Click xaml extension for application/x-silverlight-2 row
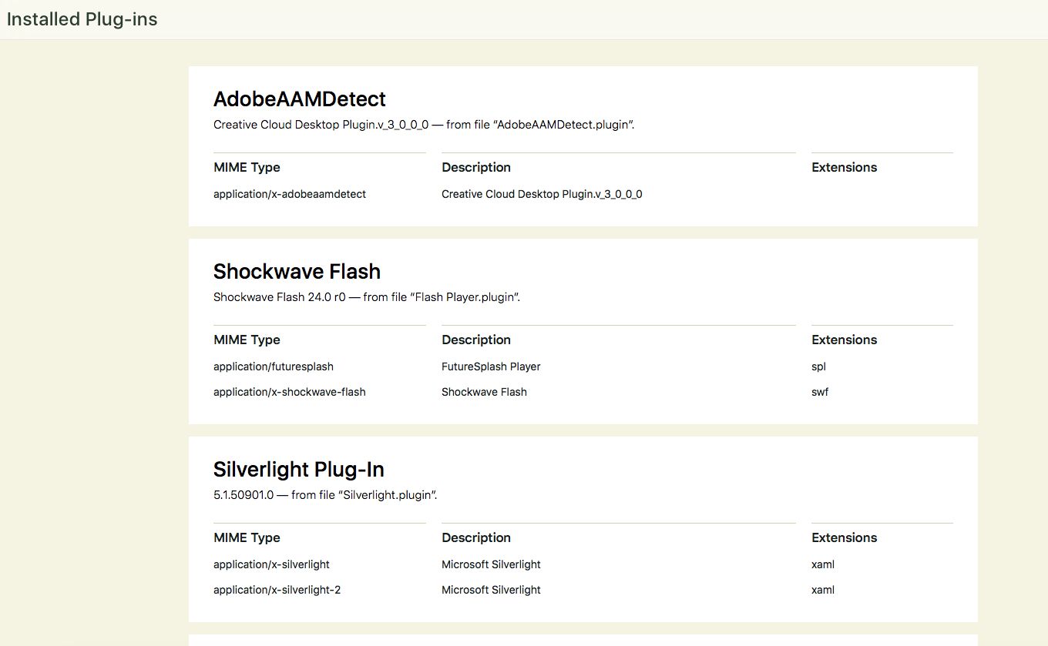The image size is (1048, 646). pyautogui.click(x=823, y=590)
